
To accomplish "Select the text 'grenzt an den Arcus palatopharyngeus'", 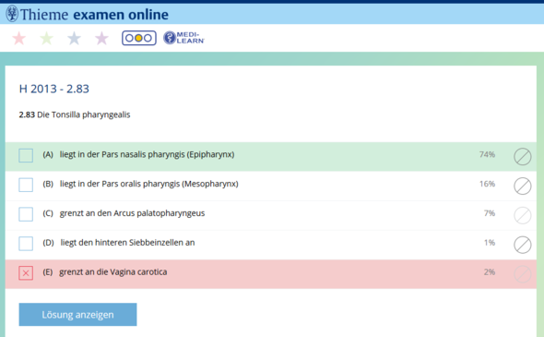I will [x=132, y=213].
